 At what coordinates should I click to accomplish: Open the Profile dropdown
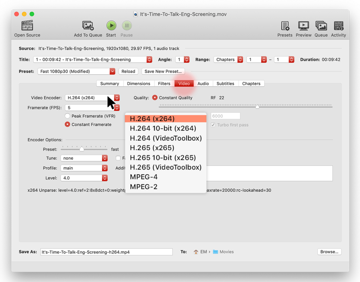click(84, 168)
